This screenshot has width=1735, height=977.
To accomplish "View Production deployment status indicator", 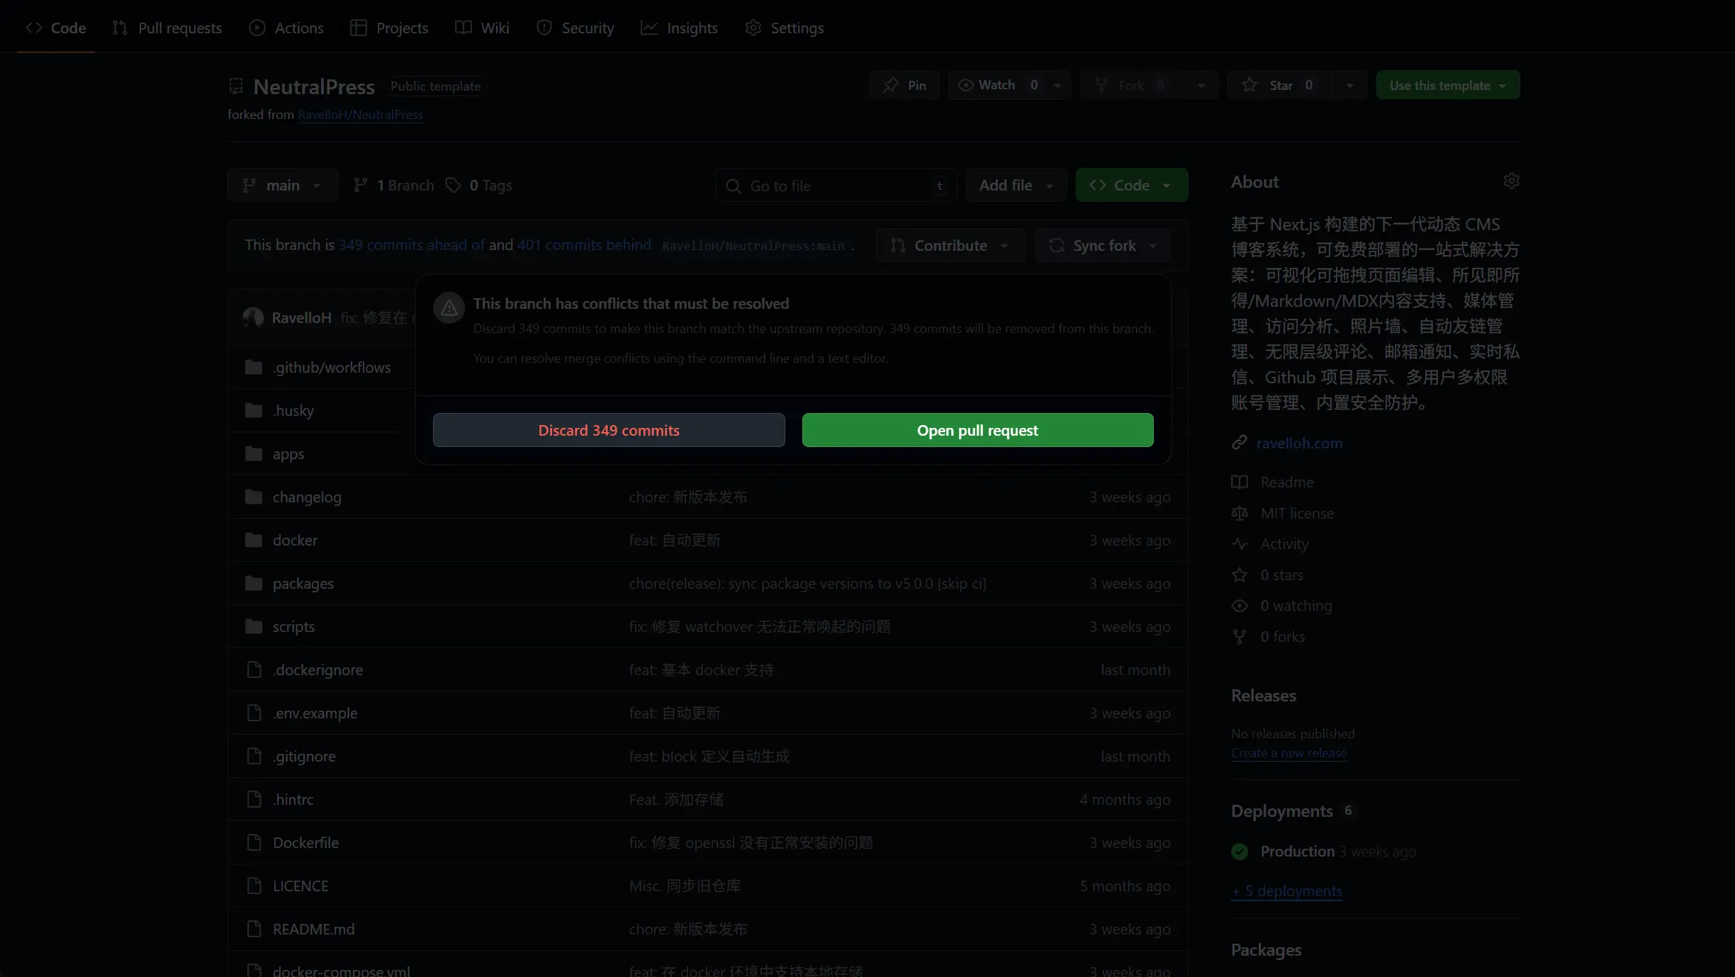I will click(x=1239, y=851).
